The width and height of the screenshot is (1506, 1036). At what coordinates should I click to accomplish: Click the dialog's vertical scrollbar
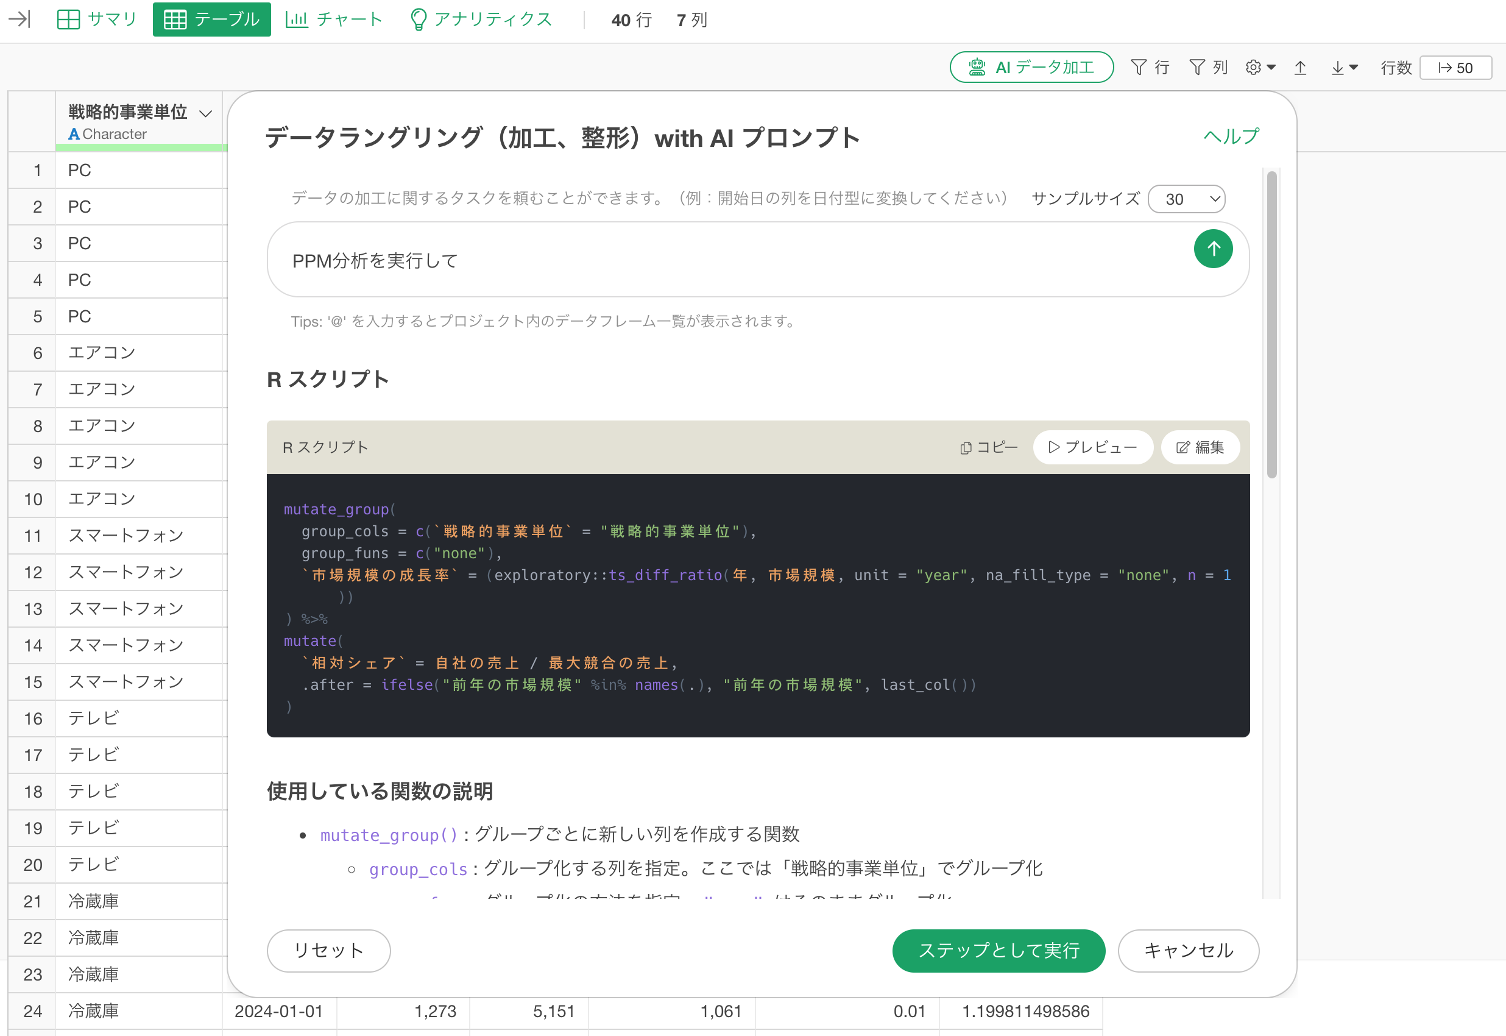coord(1271,325)
